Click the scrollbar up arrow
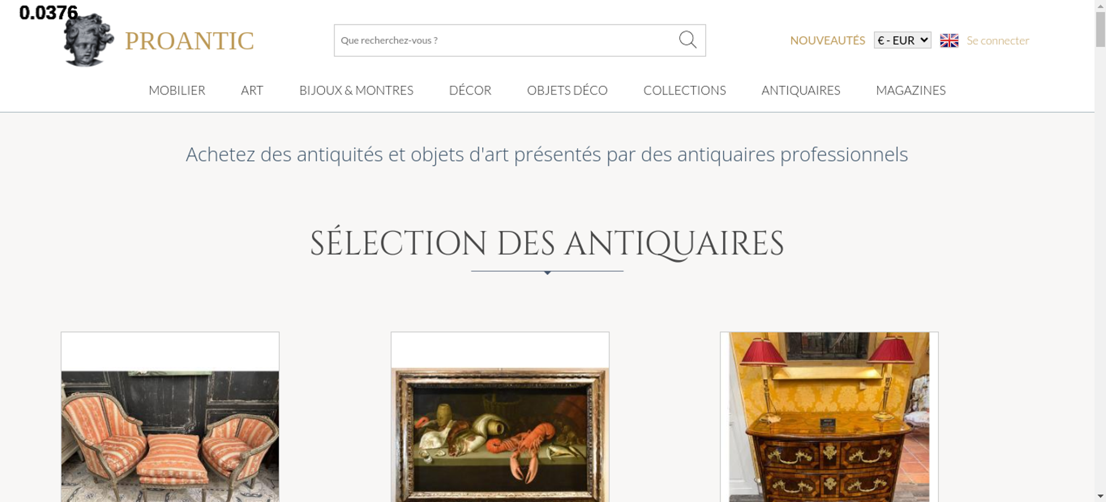The height and width of the screenshot is (502, 1106). coord(1100,5)
